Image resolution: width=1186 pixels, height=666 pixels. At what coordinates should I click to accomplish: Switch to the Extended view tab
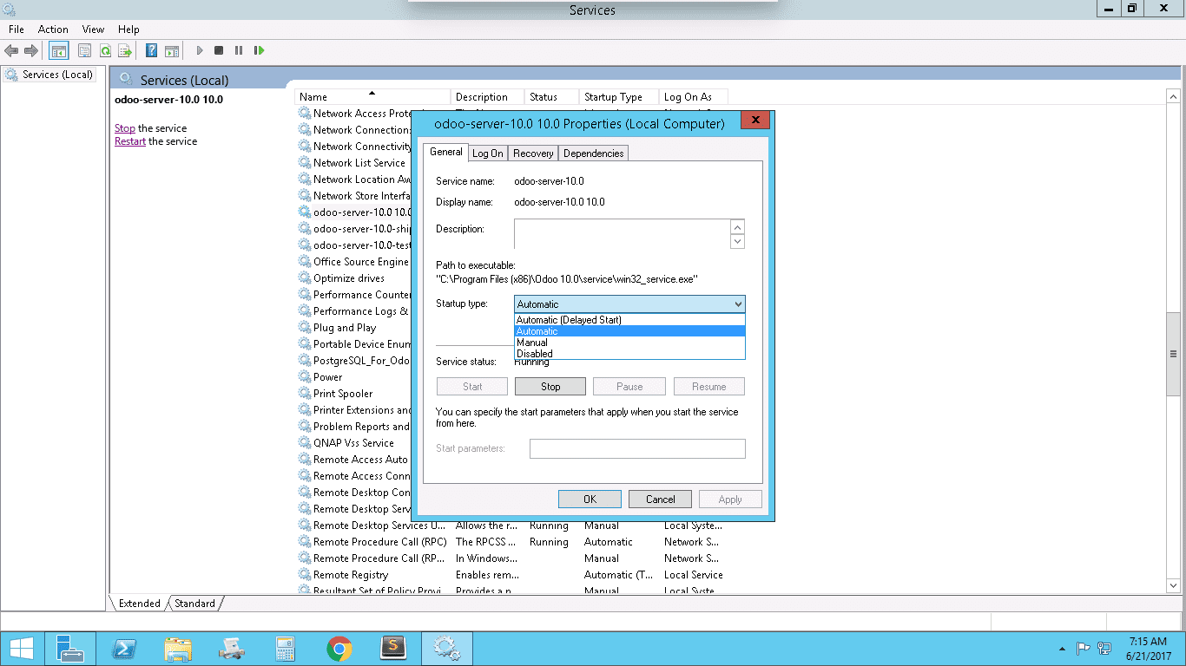tap(140, 604)
